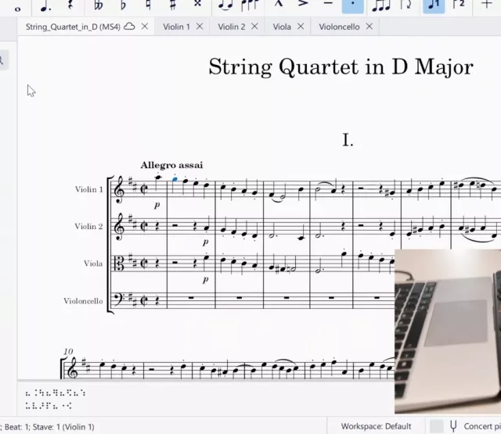
Task: Open the Violoncello part tab
Action: [339, 27]
